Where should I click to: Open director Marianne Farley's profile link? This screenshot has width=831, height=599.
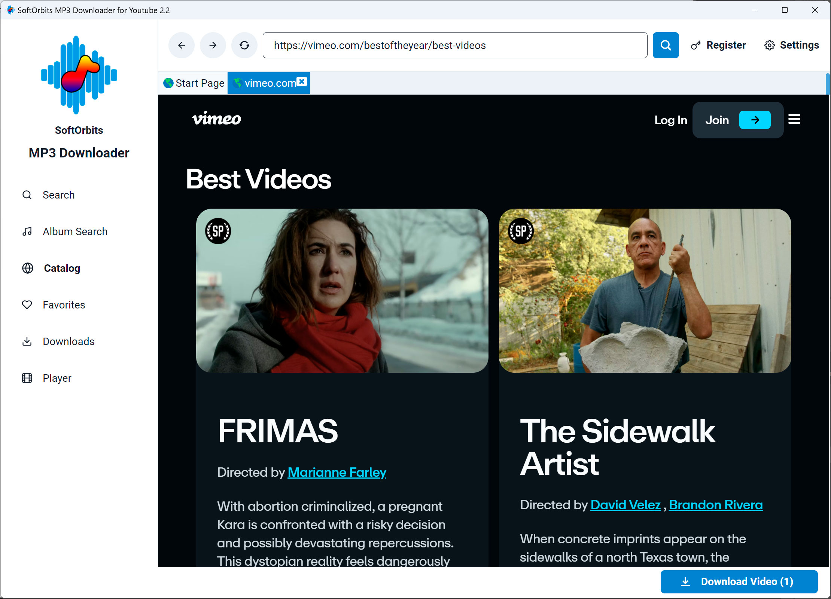(337, 472)
